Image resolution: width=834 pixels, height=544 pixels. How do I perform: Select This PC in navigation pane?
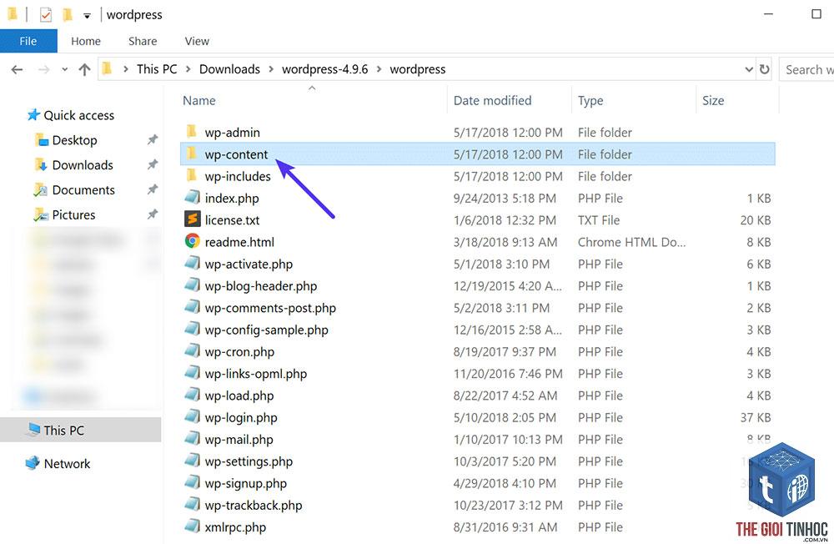point(64,430)
